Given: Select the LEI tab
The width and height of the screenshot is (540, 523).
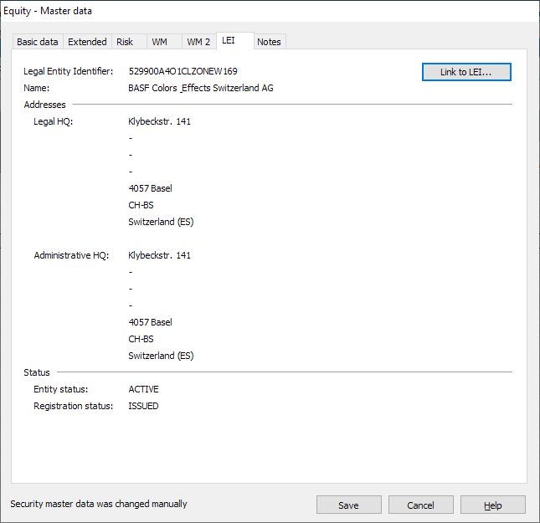Looking at the screenshot, I should [229, 40].
